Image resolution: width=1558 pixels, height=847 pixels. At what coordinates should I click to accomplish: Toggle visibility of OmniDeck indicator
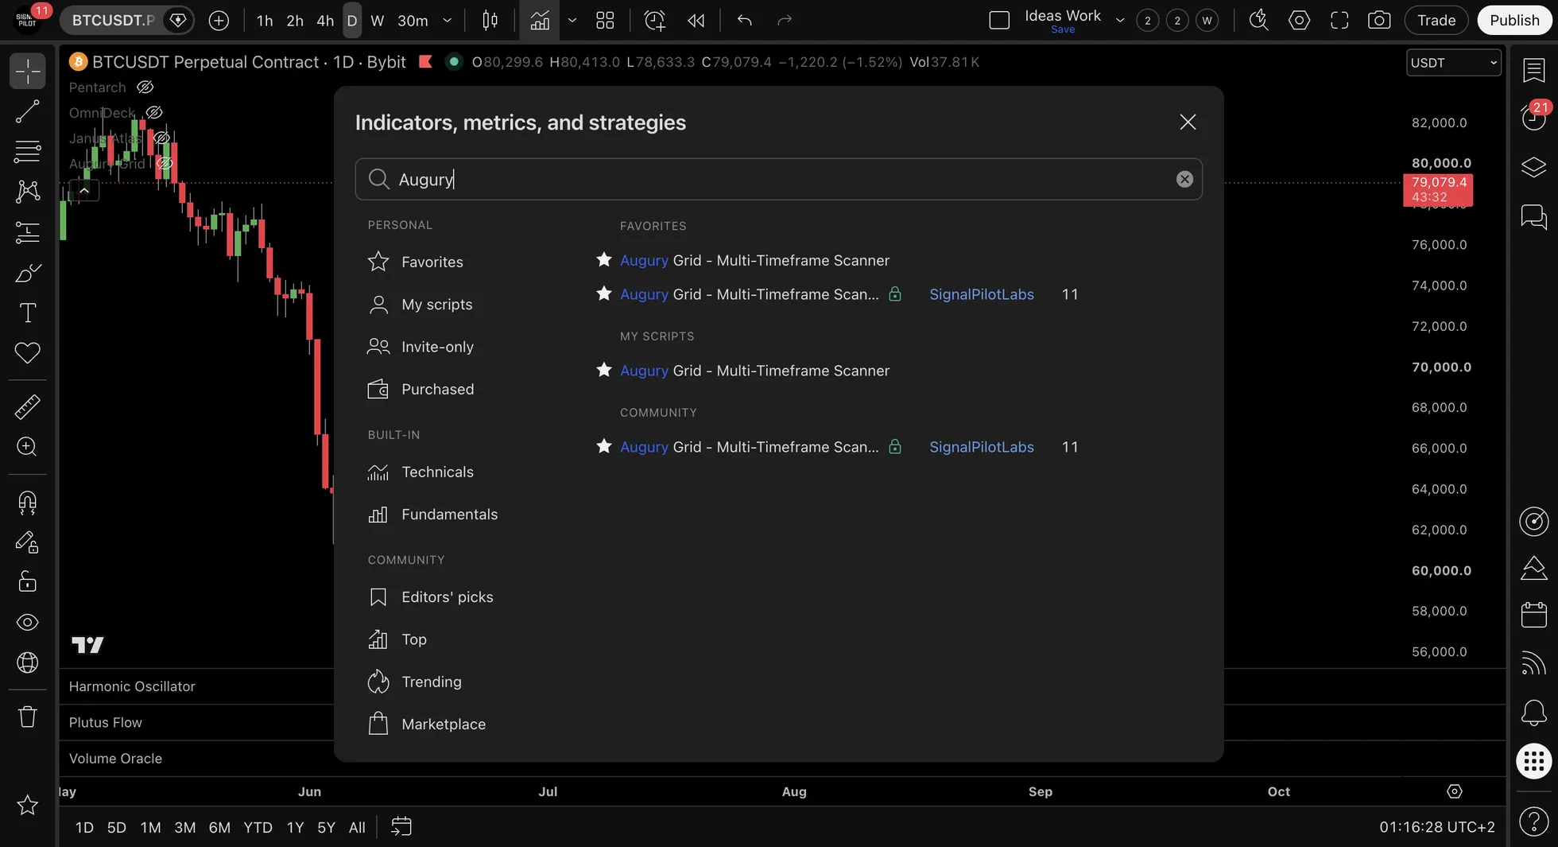[154, 113]
